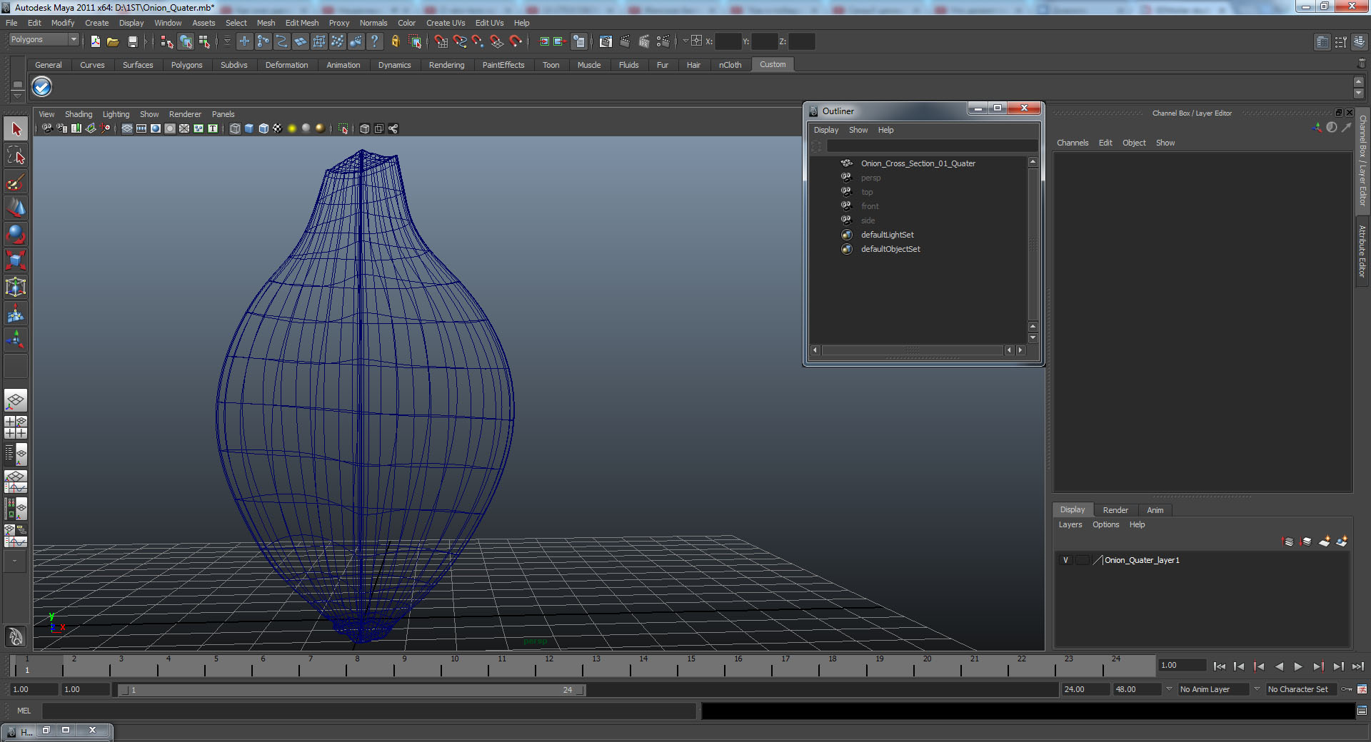Start IPR render of current frame

pos(644,41)
